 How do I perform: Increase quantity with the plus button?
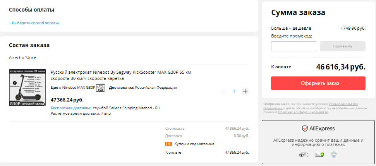245,91
